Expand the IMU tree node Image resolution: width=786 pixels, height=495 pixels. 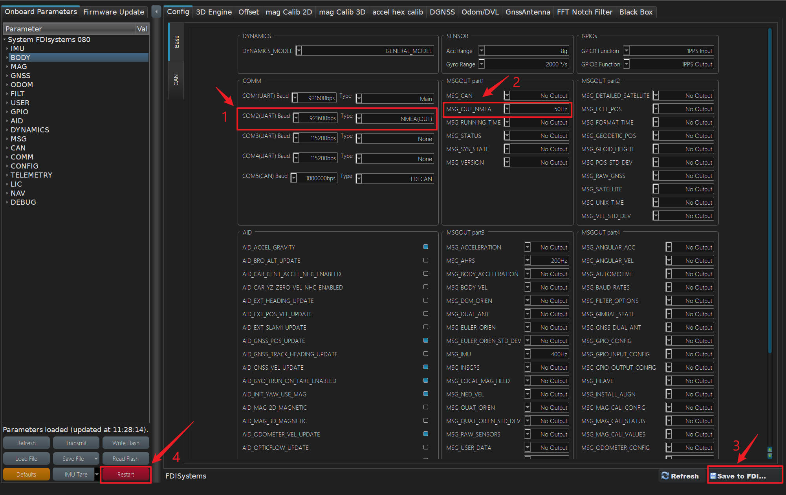(x=7, y=49)
